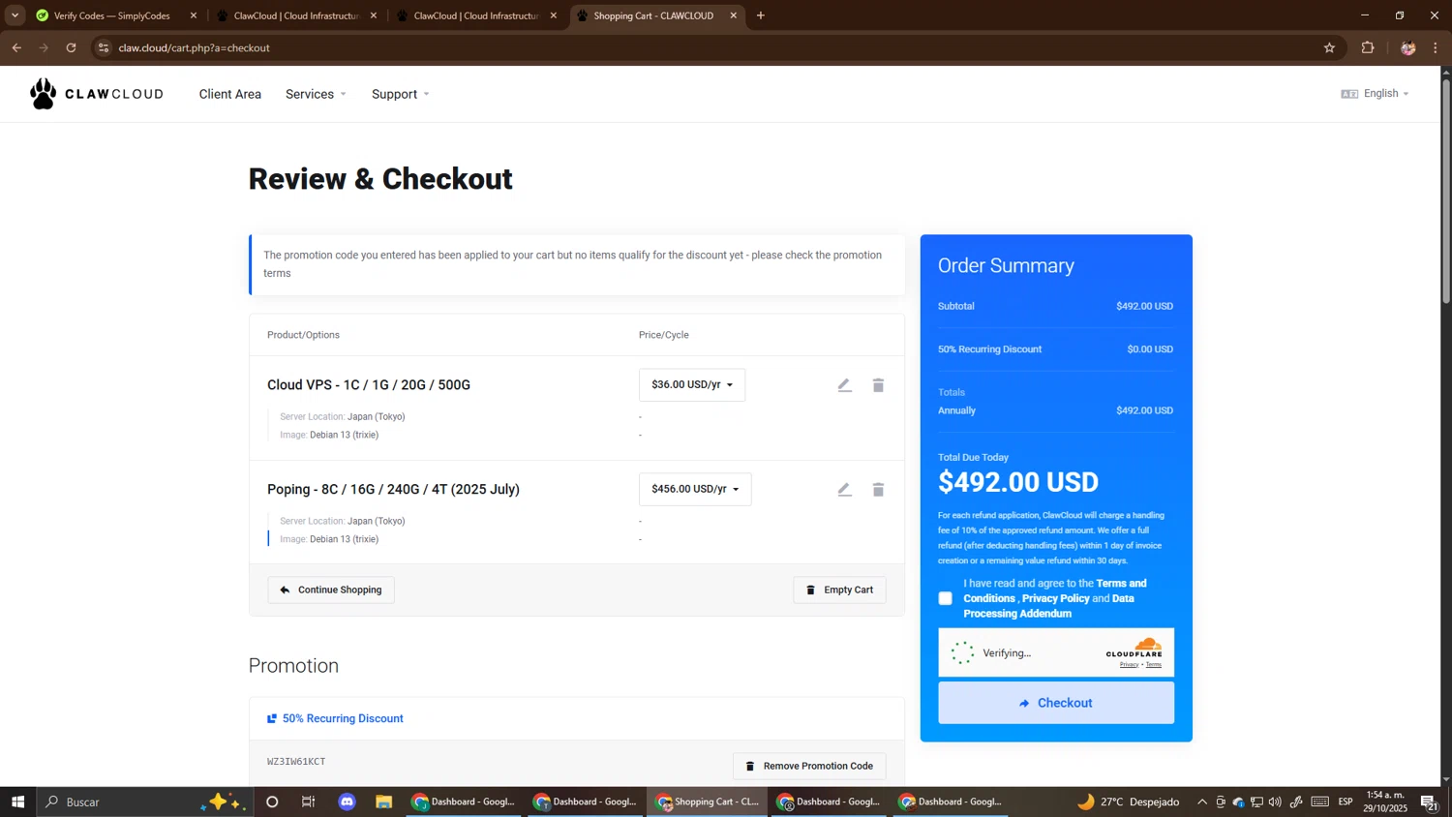Click Remove Promotion Code button

pos(809,766)
